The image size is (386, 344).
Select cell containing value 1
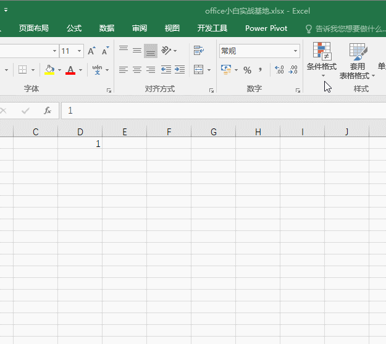coord(80,143)
